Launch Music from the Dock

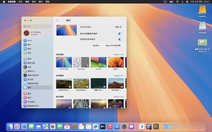click(110, 126)
